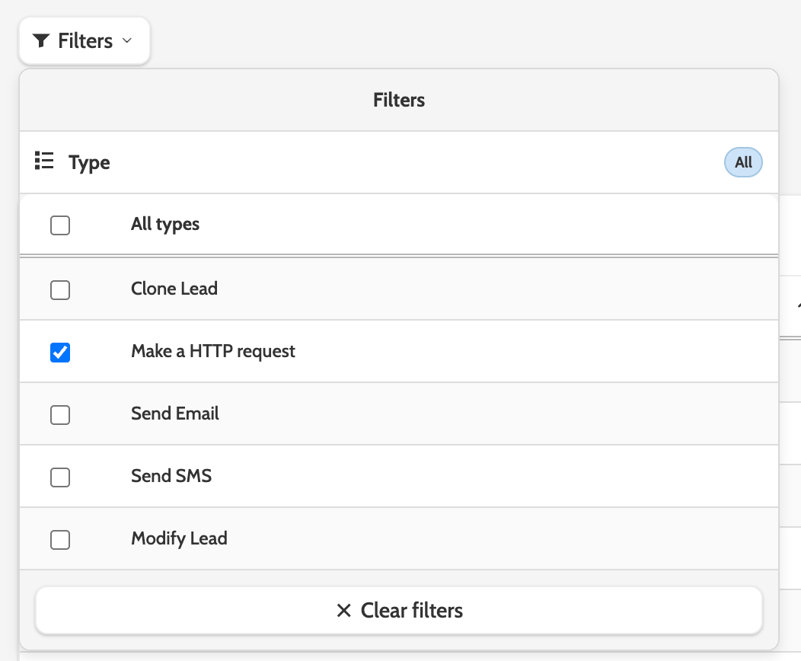Choose the Send SMS option label

(171, 477)
